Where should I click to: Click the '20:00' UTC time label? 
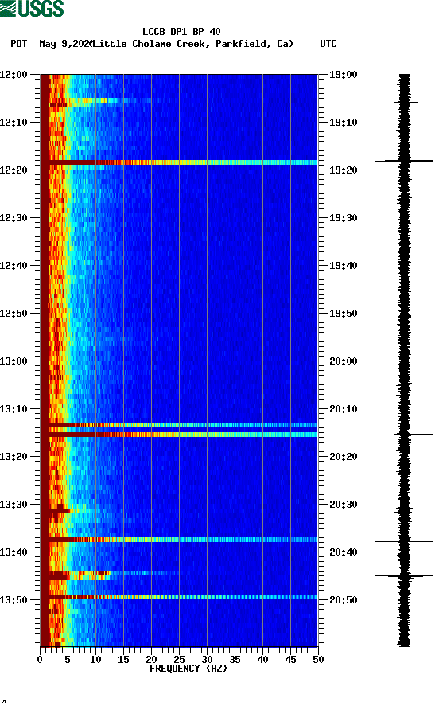tap(343, 361)
